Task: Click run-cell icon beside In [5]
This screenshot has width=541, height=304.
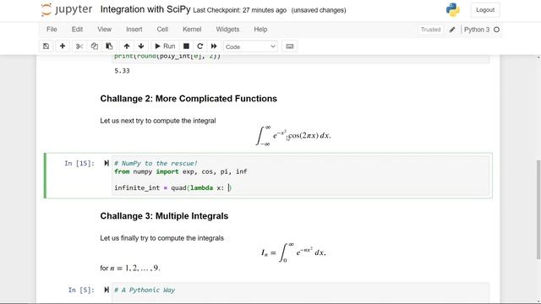Action: [107, 290]
